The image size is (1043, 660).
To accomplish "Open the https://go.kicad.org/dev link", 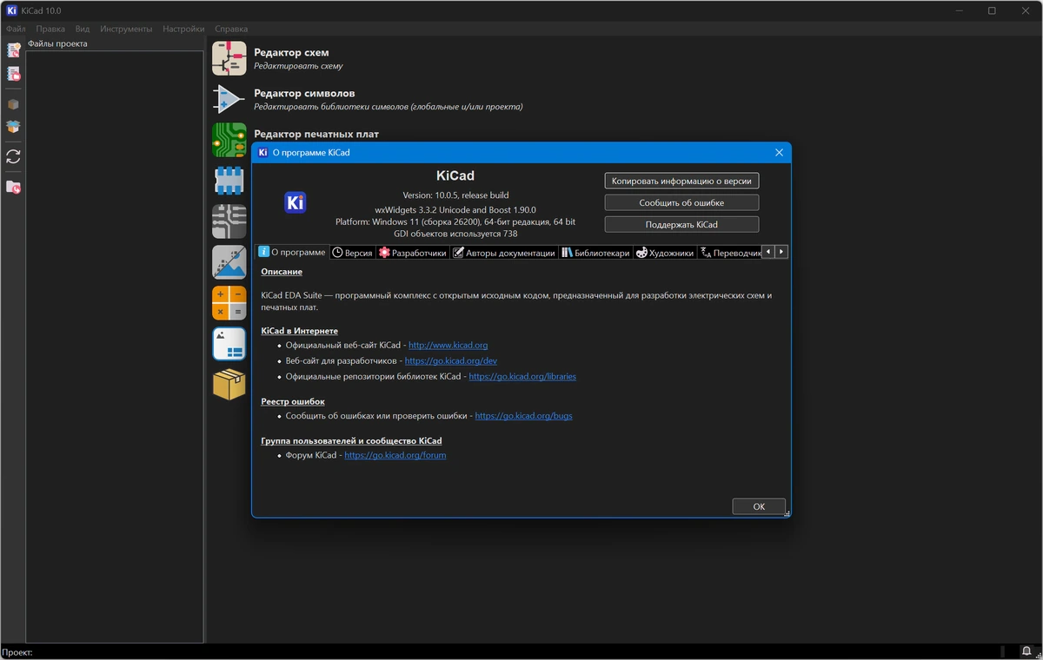I will pyautogui.click(x=451, y=360).
